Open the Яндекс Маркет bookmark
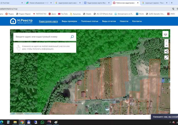Image resolution: width=178 pixels, height=125 pixels. click(x=23, y=14)
